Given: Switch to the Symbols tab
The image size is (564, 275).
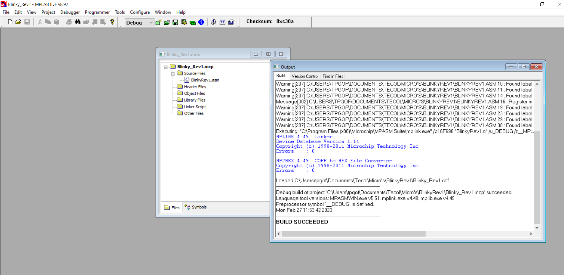Looking at the screenshot, I should coord(195,207).
